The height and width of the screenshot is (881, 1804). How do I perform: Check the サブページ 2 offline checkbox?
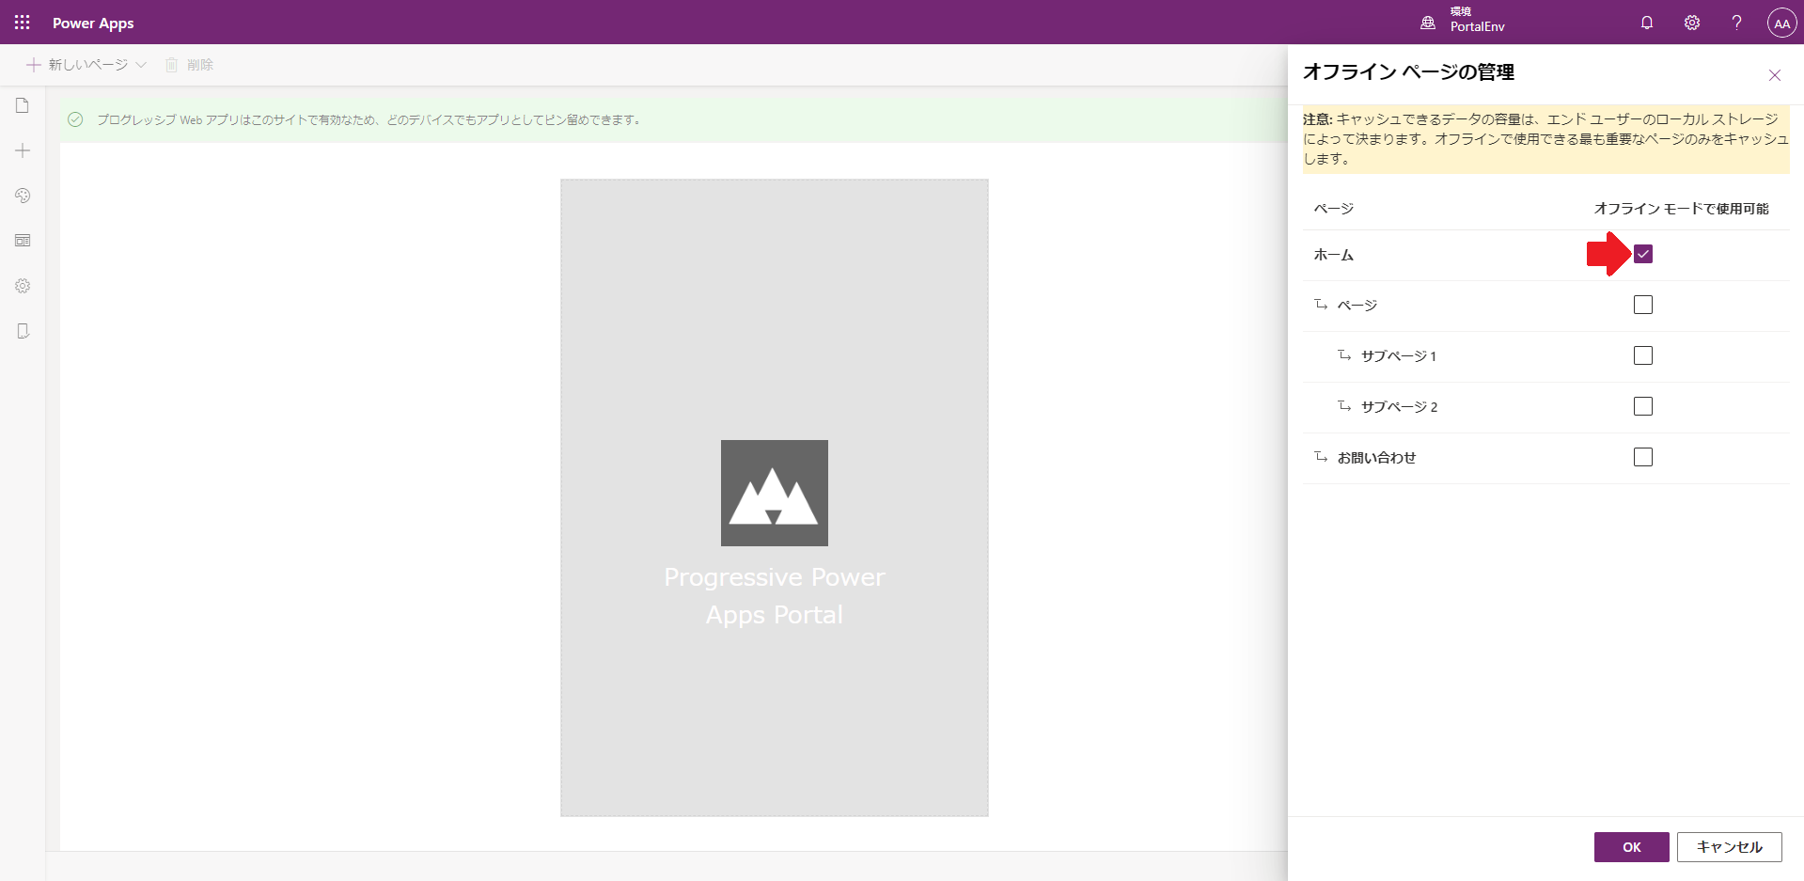[1642, 406]
